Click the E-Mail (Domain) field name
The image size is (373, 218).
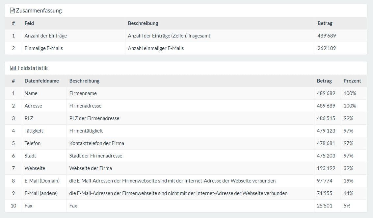coord(42,181)
